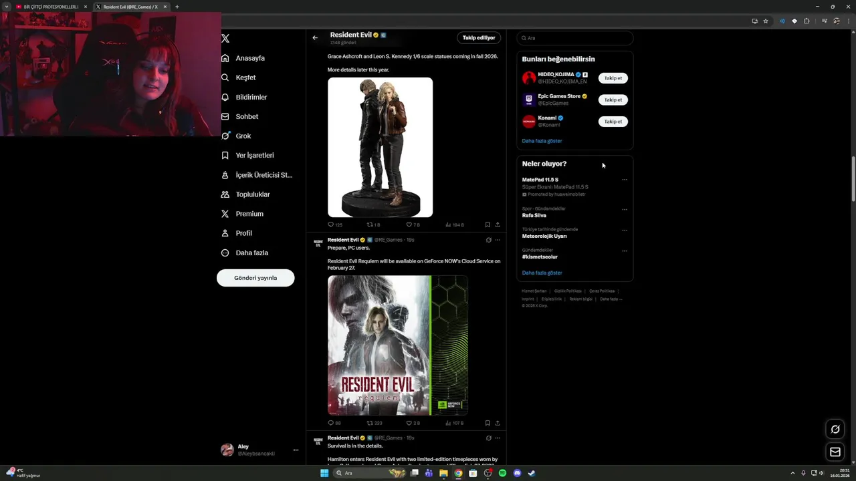Open the Gizlilik Politikası footer link
The height and width of the screenshot is (481, 856).
point(568,291)
